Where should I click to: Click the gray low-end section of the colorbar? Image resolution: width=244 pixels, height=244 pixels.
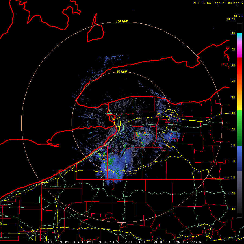click(x=239, y=192)
